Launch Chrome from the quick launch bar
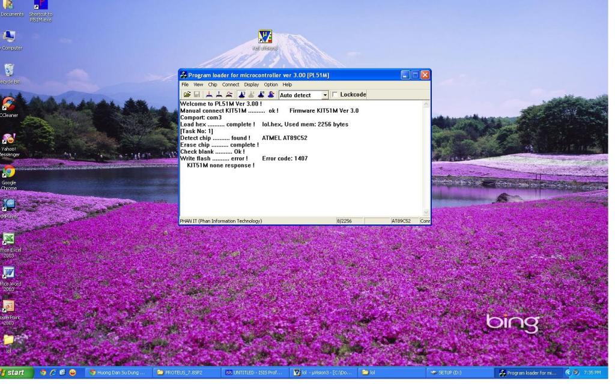Image resolution: width=615 pixels, height=384 pixels. (x=43, y=373)
